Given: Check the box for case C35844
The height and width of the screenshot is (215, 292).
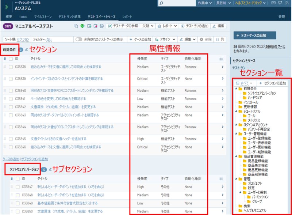Looking at the screenshot, I should pyautogui.click(x=11, y=127).
